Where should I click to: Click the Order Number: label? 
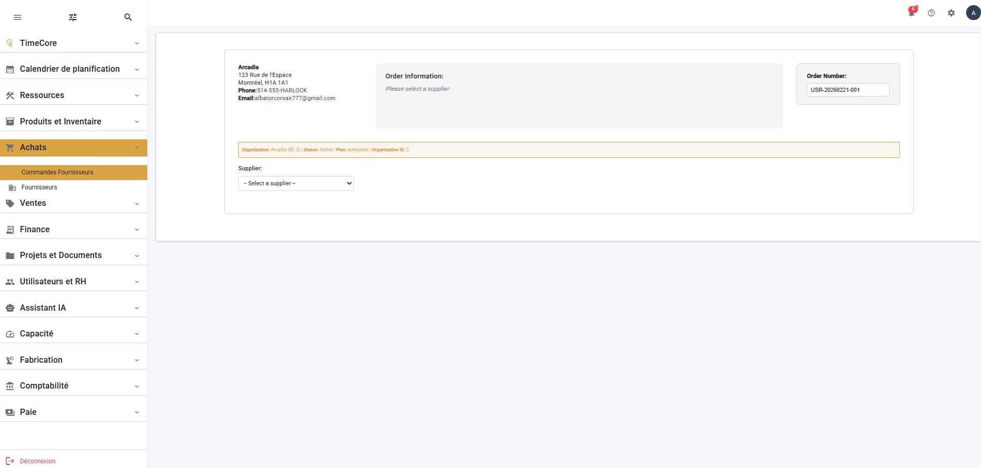pos(826,76)
